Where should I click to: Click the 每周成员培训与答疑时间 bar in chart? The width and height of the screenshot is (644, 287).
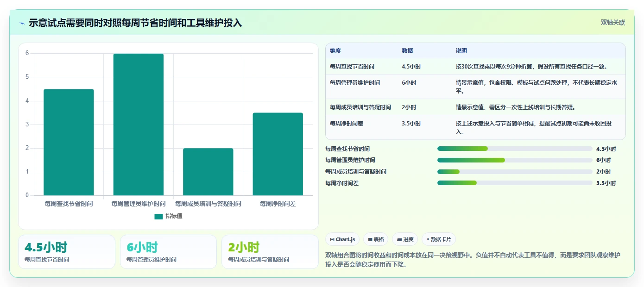click(208, 172)
